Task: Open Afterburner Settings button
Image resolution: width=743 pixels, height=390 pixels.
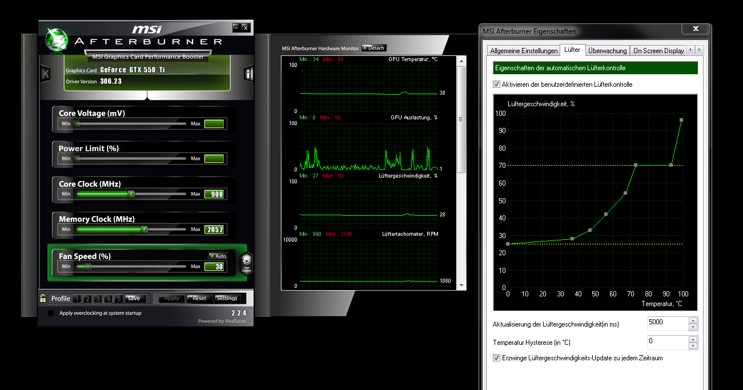Action: (x=227, y=298)
